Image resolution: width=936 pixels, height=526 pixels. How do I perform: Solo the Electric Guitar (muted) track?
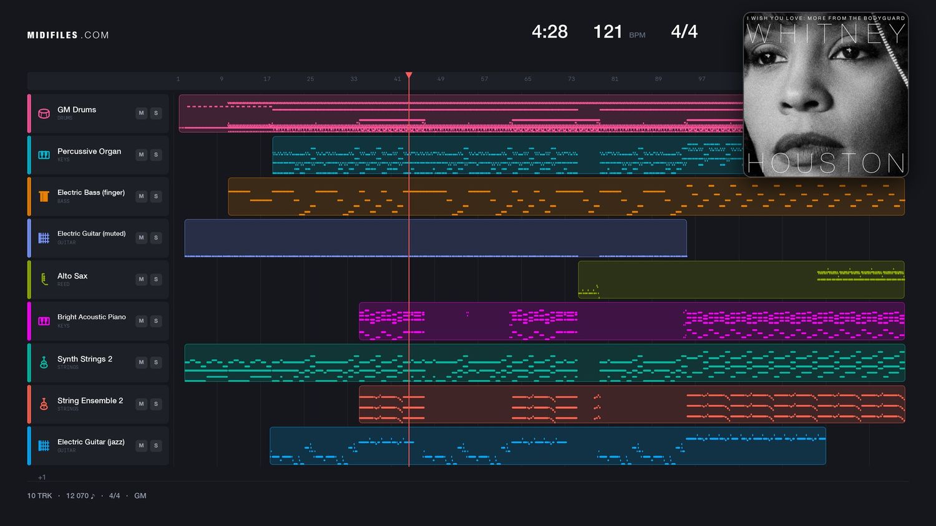[x=156, y=237]
